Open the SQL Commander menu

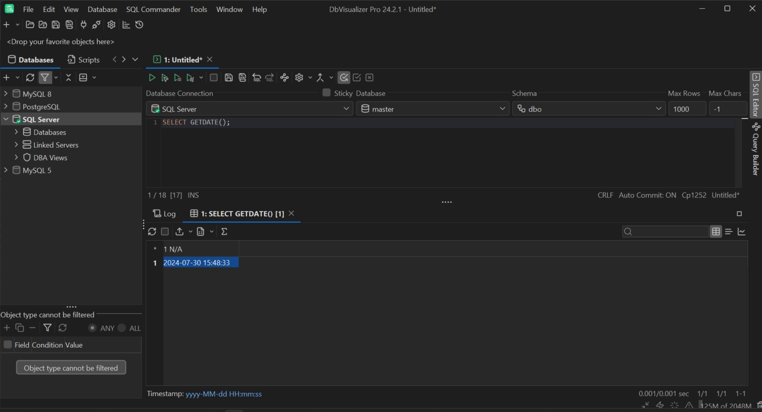point(153,9)
